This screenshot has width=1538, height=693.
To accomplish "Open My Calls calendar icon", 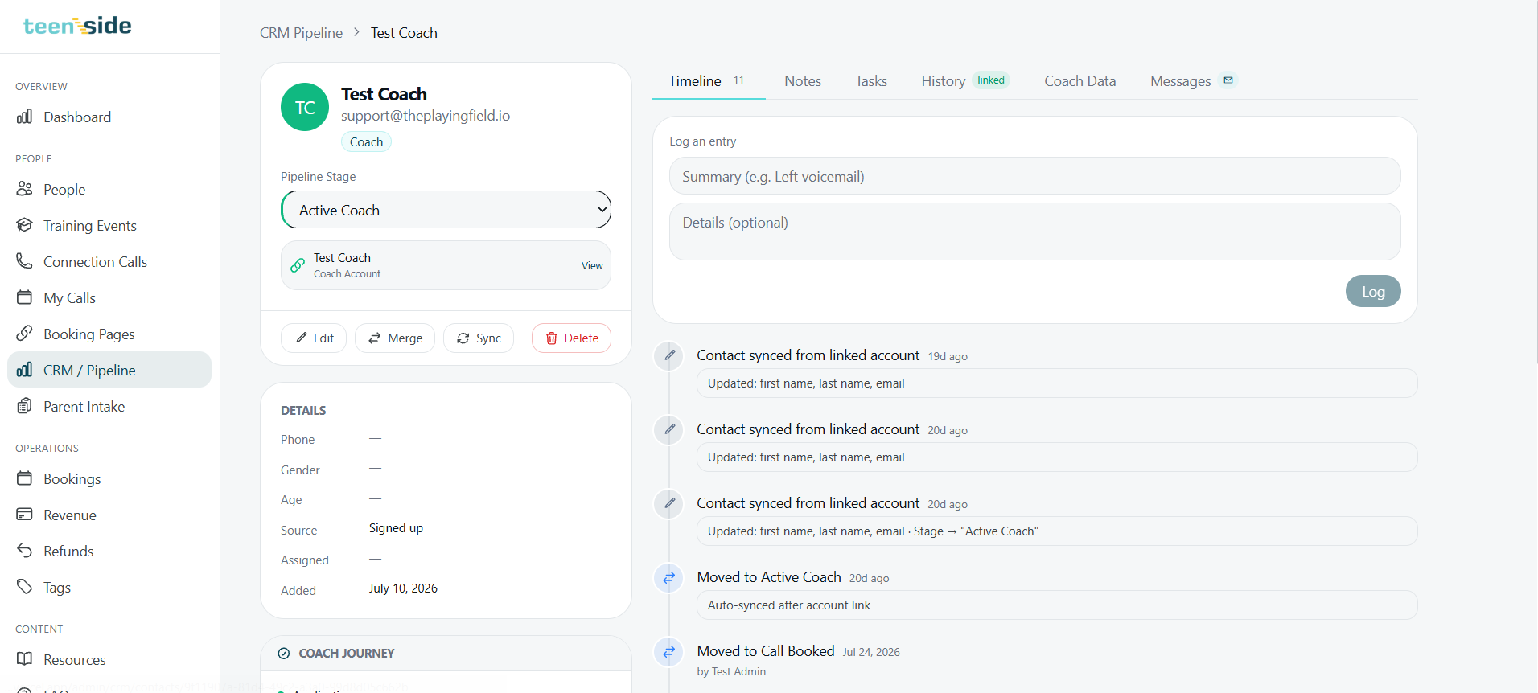I will point(25,297).
